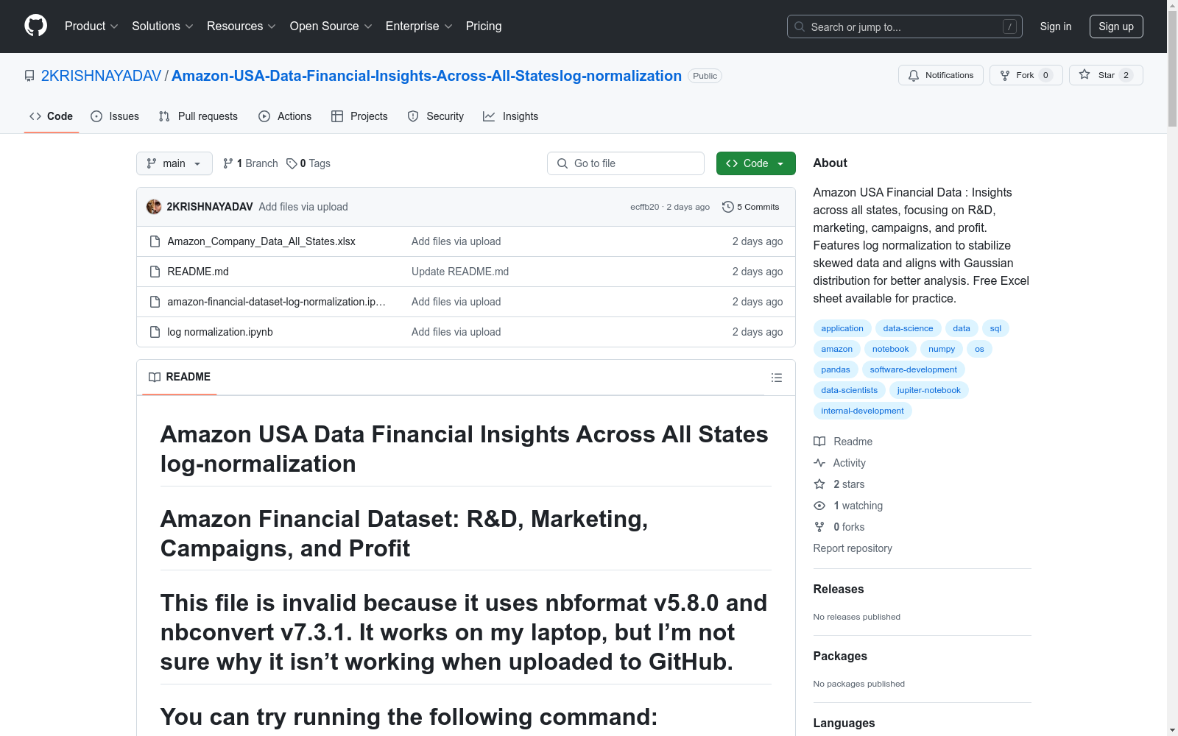The height and width of the screenshot is (736, 1178).
Task: Open the 2KRISHNAYADAV owner profile link
Action: pos(101,76)
